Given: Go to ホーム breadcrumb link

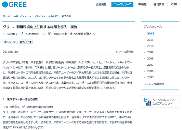Looking at the screenshot, I should [x=6, y=16].
